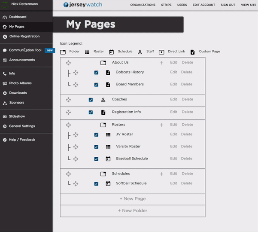Select Sign Out in top navigation
Image resolution: width=258 pixels, height=232 pixels.
click(228, 5)
